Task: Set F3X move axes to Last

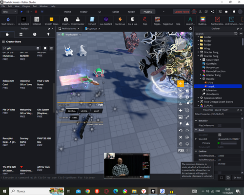Action: click(96, 111)
